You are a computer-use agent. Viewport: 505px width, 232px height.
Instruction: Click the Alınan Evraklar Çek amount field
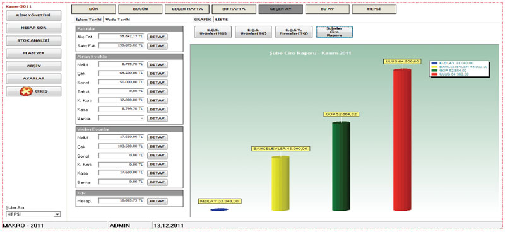coord(121,73)
